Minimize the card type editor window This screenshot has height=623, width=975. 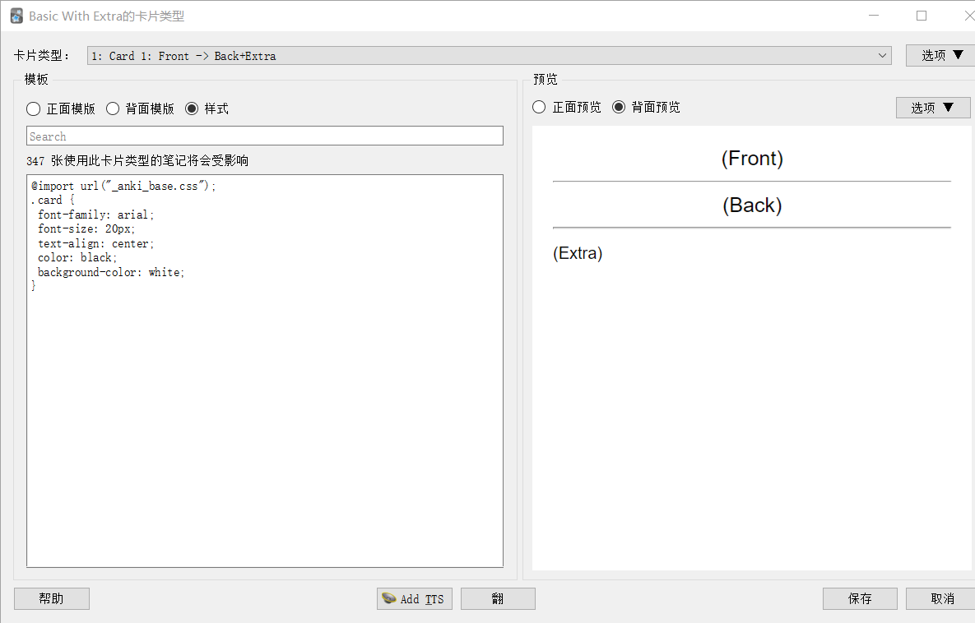[874, 15]
